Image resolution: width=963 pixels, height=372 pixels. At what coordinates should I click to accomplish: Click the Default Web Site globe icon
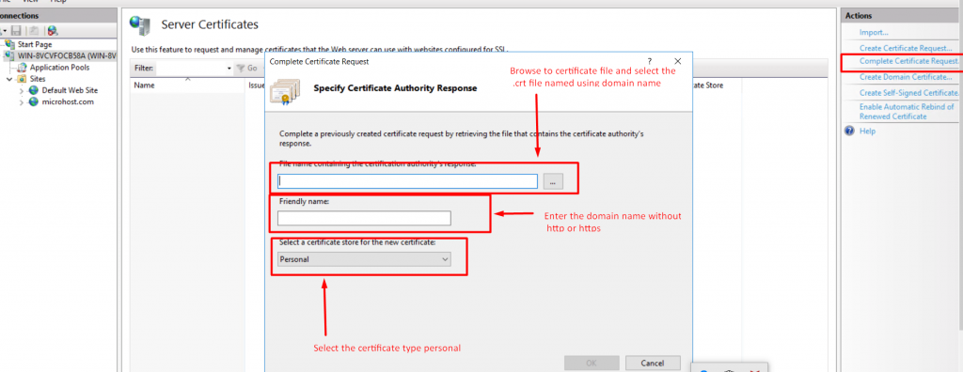(x=34, y=90)
